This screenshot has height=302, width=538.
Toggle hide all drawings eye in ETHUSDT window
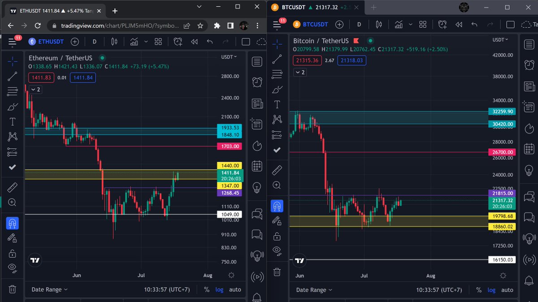[13, 268]
